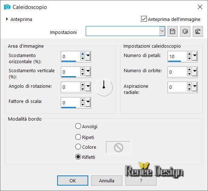Decrease Numero di orbite with down arrow

189,74
